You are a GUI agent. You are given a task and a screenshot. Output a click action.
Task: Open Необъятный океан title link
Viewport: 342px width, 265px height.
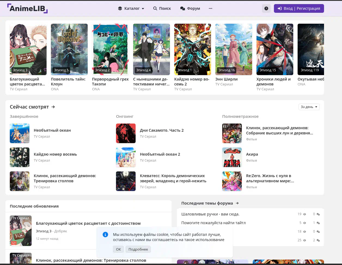point(52,130)
